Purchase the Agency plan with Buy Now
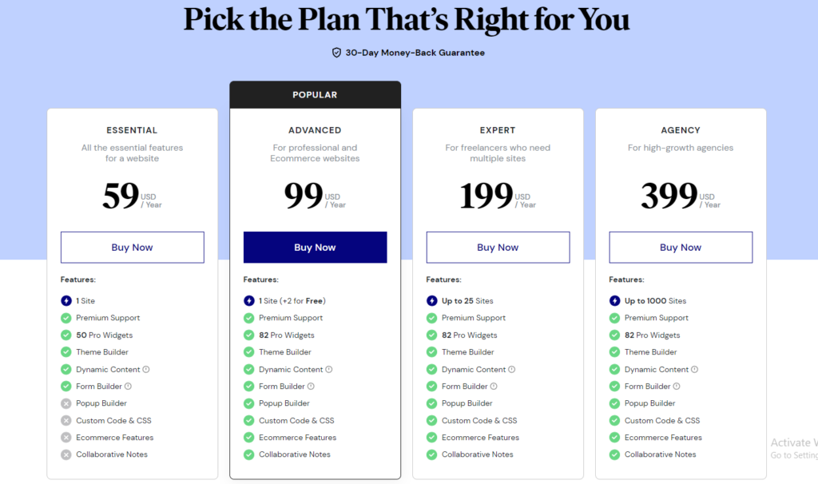Image resolution: width=818 pixels, height=484 pixels. click(x=681, y=248)
